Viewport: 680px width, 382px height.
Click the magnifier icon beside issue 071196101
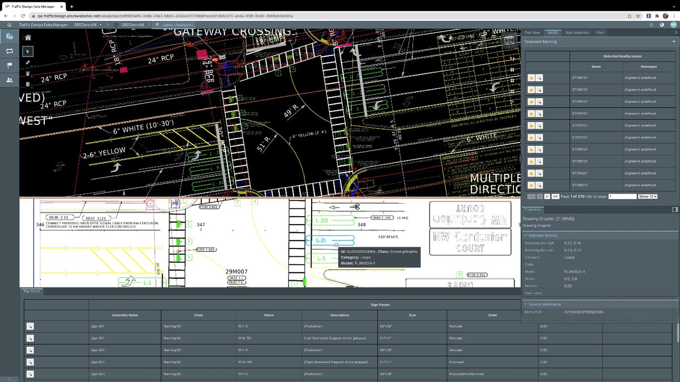[x=539, y=78]
